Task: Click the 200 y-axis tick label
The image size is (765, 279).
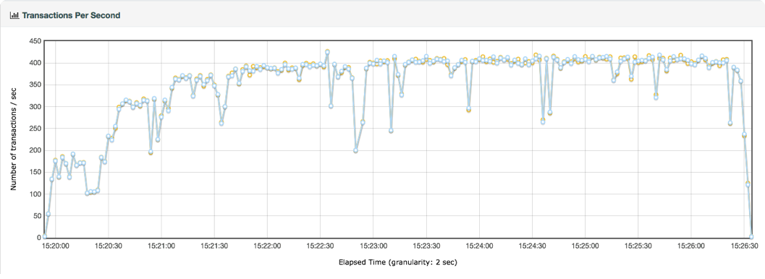Action: coord(35,150)
